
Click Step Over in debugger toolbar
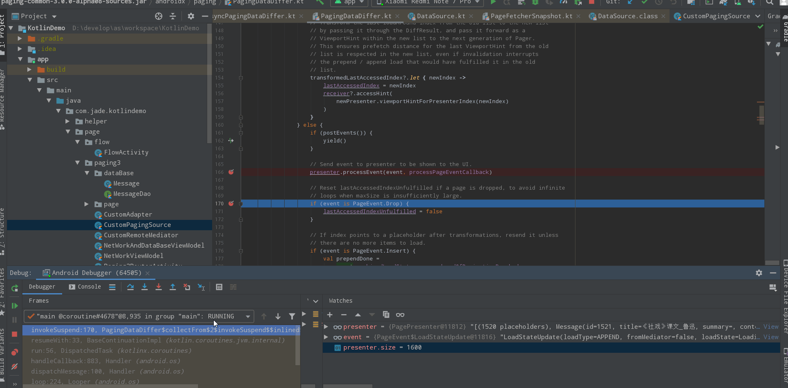pyautogui.click(x=130, y=287)
